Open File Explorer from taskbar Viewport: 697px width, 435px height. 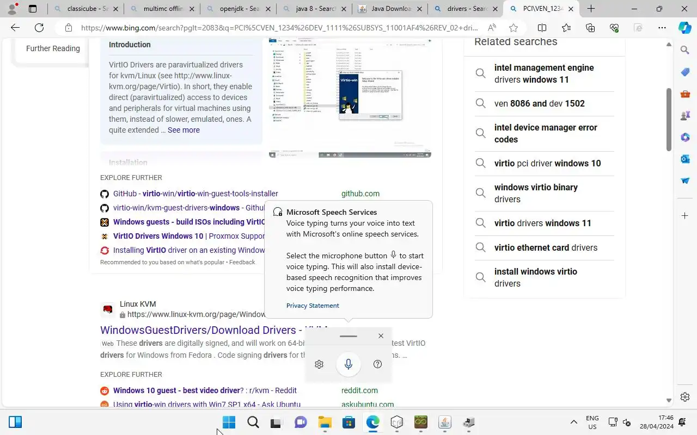(325, 422)
